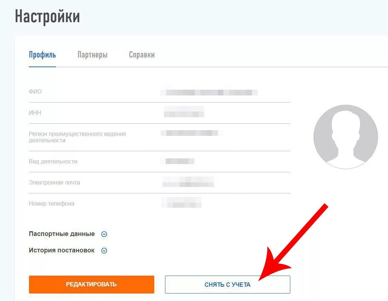The image size is (388, 301).
Task: Expand Паспортные данные chevron icon
Action: coord(104,234)
